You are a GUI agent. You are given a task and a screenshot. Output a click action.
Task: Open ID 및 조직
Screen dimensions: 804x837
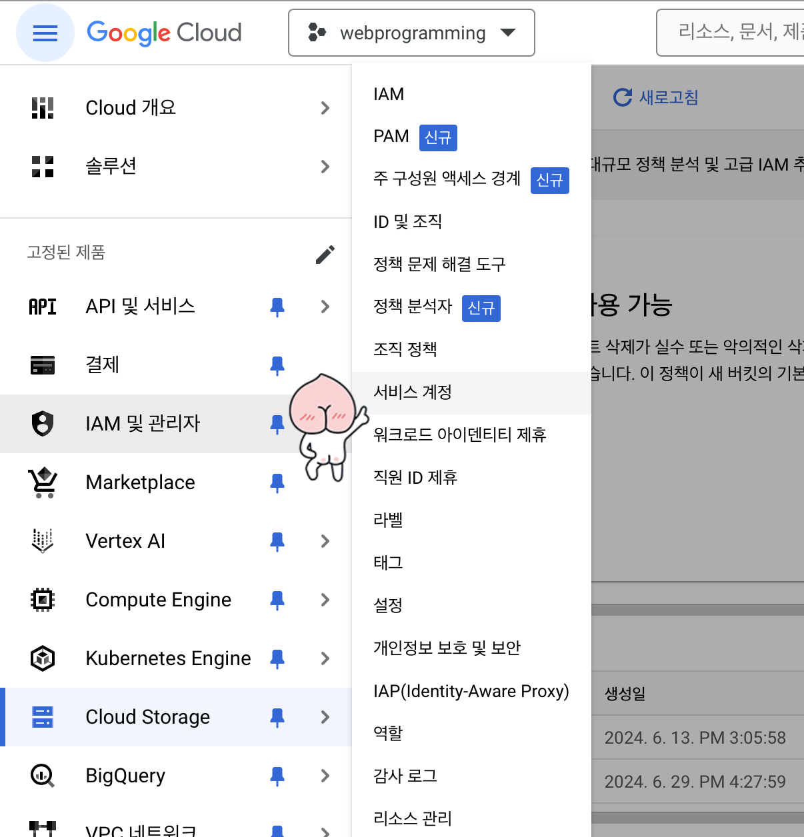tap(471, 222)
